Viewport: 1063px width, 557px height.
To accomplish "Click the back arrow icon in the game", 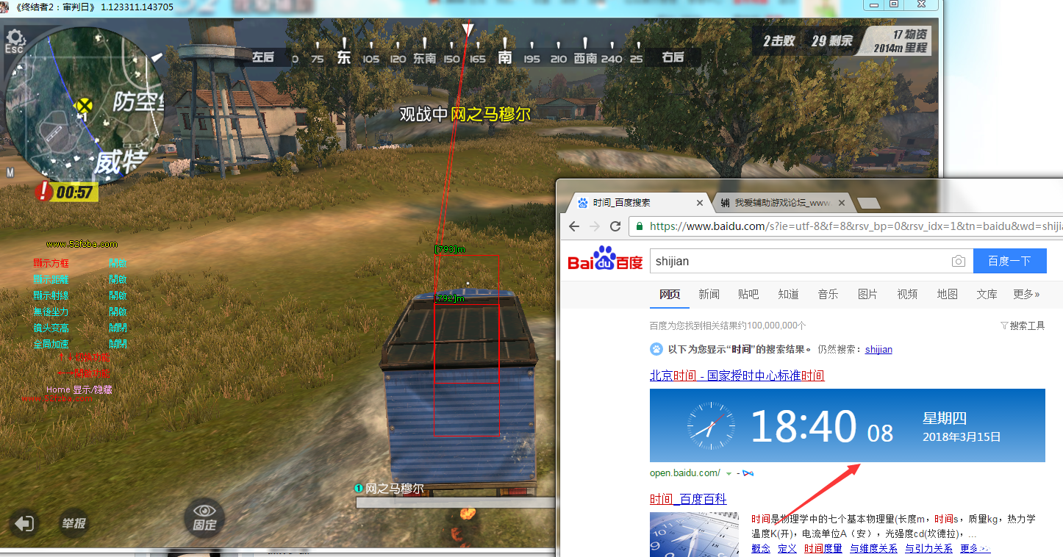I will click(x=24, y=523).
